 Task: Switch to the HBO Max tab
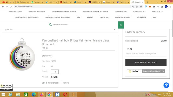click(94, 2)
